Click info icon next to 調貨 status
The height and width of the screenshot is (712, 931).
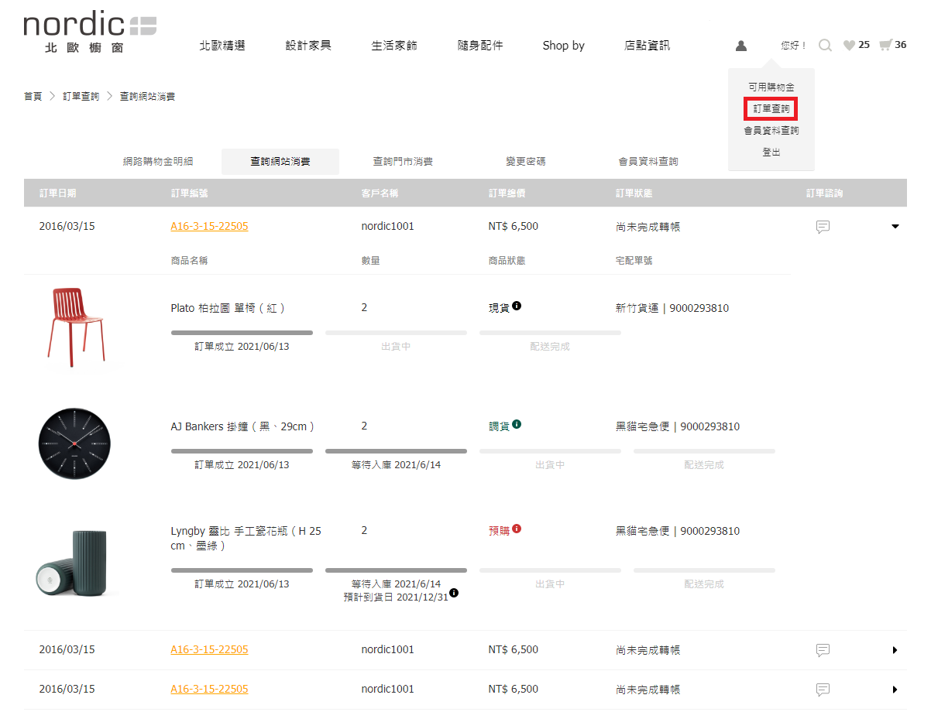click(517, 424)
